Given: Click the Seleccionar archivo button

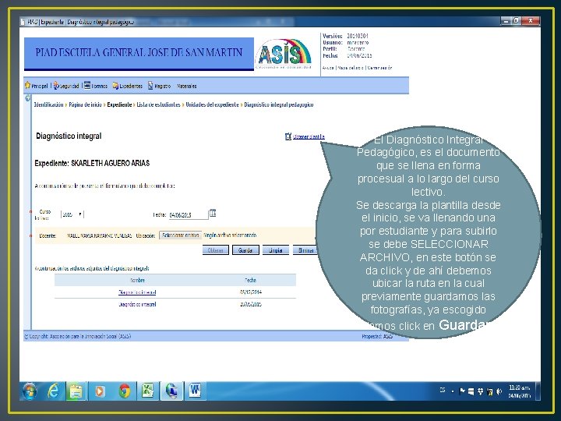Looking at the screenshot, I should [180, 235].
